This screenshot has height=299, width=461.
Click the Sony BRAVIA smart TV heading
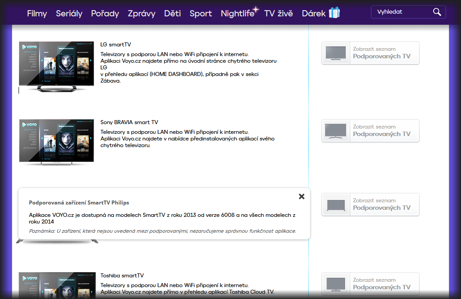(129, 122)
